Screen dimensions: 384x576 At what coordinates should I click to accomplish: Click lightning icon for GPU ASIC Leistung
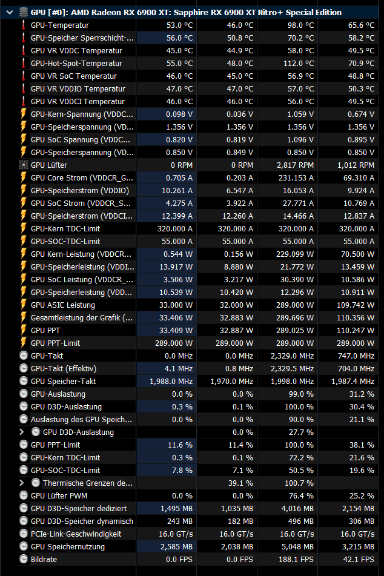click(24, 305)
